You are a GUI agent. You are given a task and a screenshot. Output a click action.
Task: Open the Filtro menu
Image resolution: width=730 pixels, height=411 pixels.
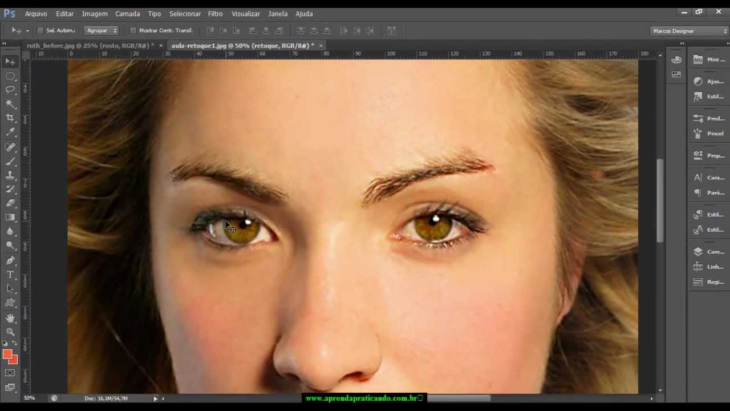coord(215,14)
